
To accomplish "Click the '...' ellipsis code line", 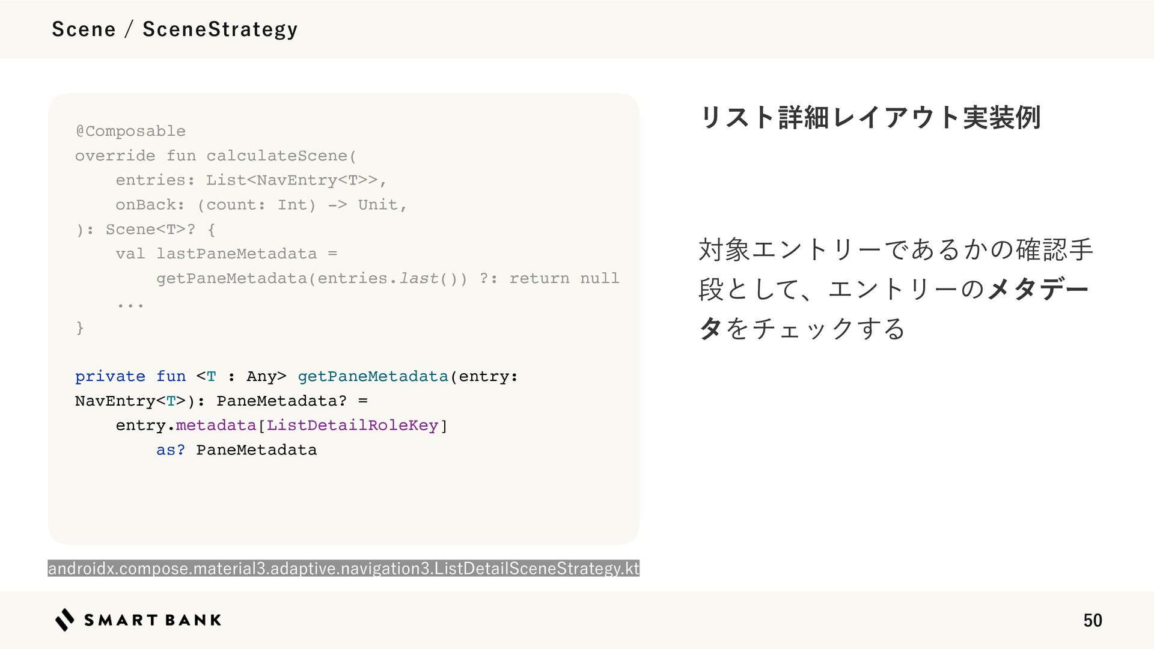I will [130, 305].
